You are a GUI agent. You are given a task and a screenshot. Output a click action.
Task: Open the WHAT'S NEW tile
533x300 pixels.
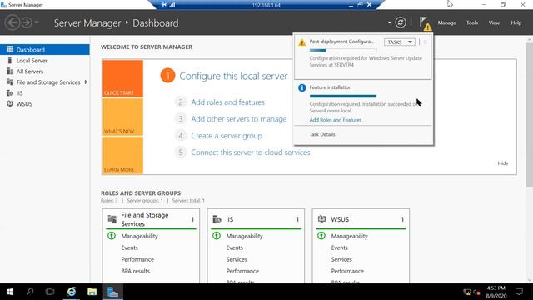[x=122, y=117]
